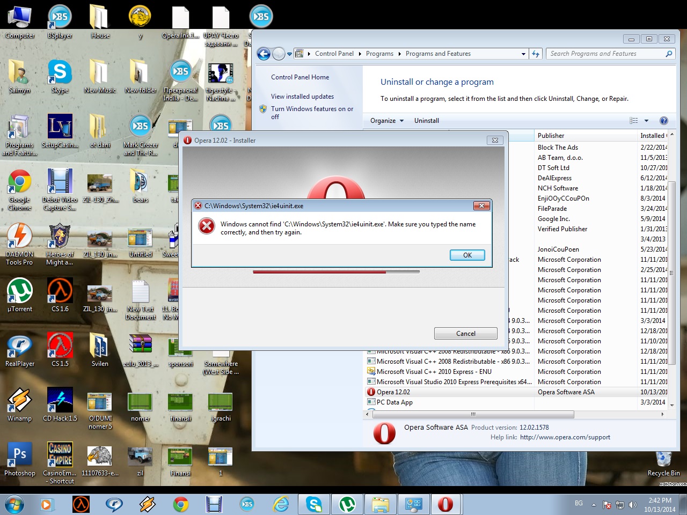Open the Opera support help link
Image resolution: width=687 pixels, height=515 pixels.
pyautogui.click(x=565, y=437)
